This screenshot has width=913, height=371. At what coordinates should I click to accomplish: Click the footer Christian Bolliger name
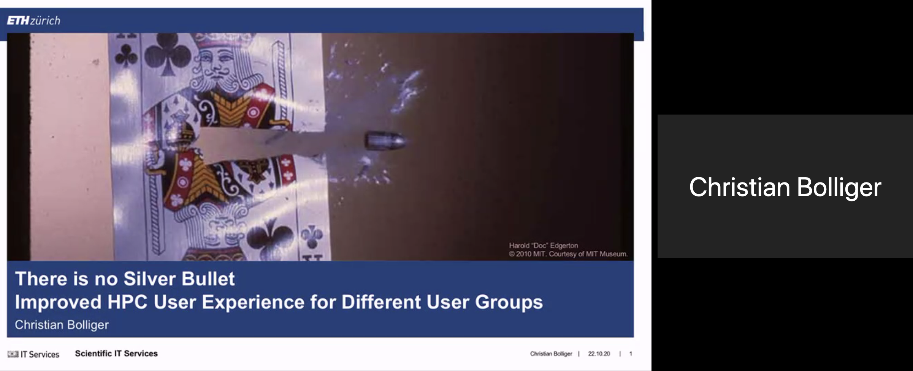tap(551, 354)
